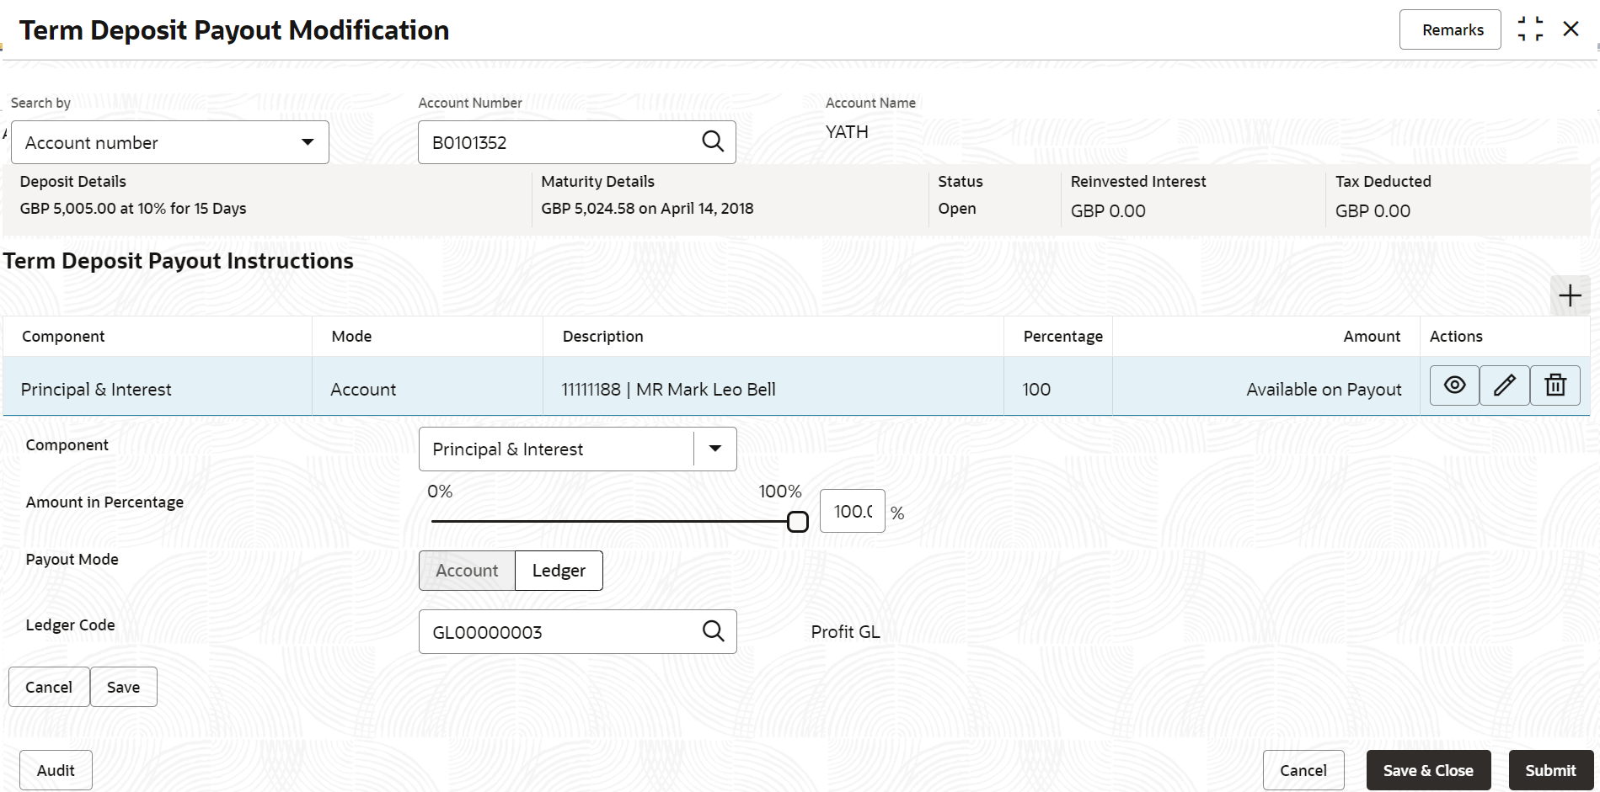
Task: Click the Amount in Percentage slider handle
Action: click(797, 522)
